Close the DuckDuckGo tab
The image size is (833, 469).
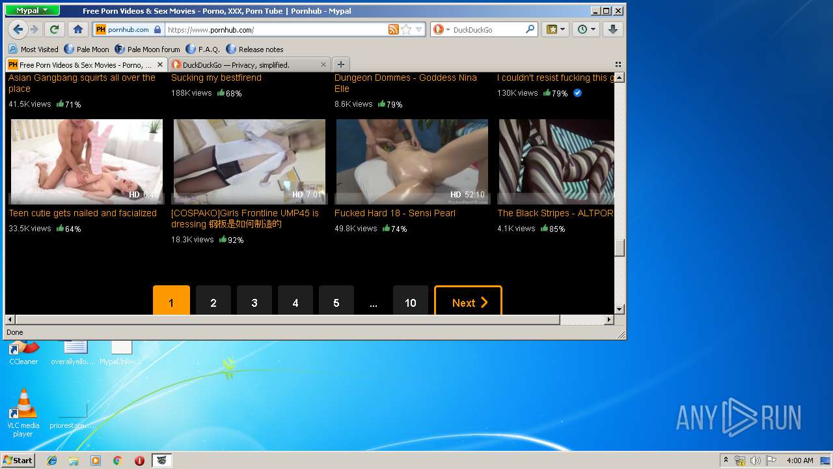coord(323,64)
